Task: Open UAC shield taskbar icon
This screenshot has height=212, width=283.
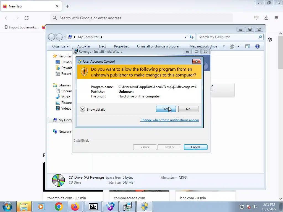Action: coord(144,206)
